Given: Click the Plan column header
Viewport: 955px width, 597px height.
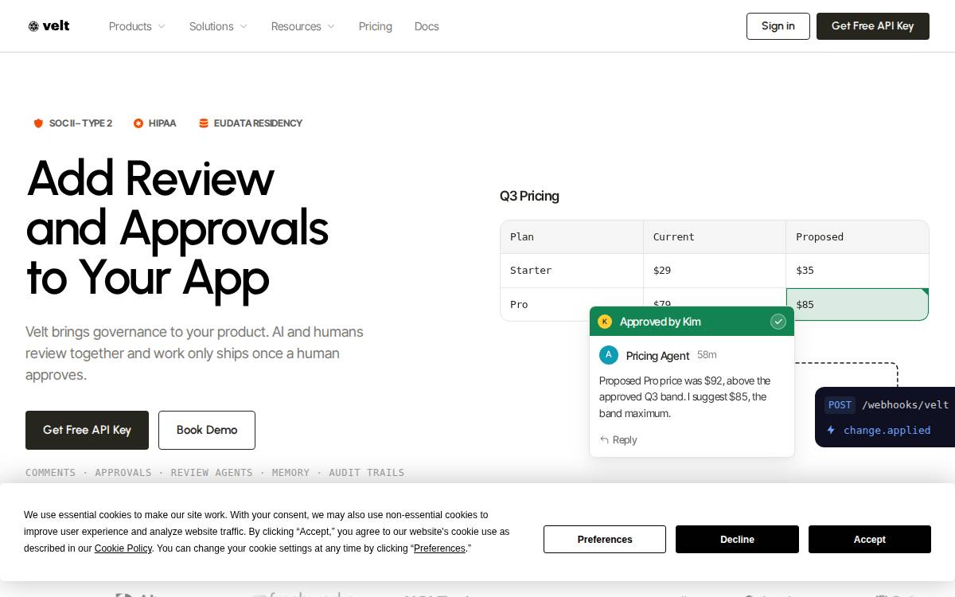Looking at the screenshot, I should pos(571,237).
